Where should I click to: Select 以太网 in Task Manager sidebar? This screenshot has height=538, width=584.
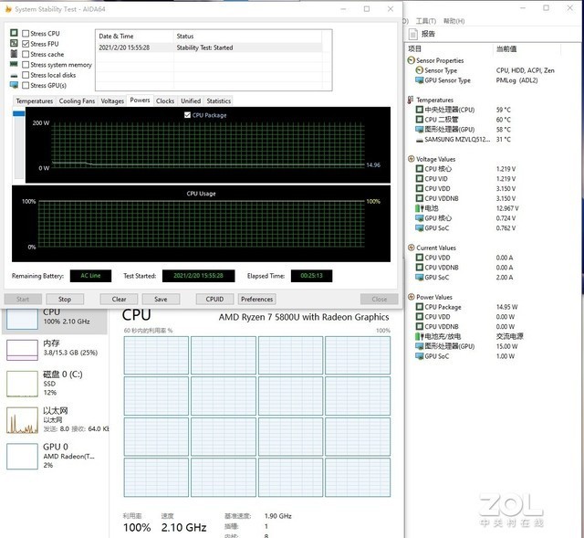[x=55, y=420]
